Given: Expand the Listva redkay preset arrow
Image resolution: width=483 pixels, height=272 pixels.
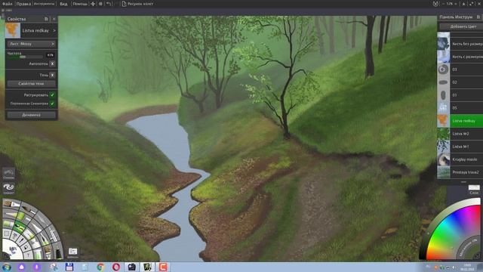Looking at the screenshot, I should pos(54,30).
